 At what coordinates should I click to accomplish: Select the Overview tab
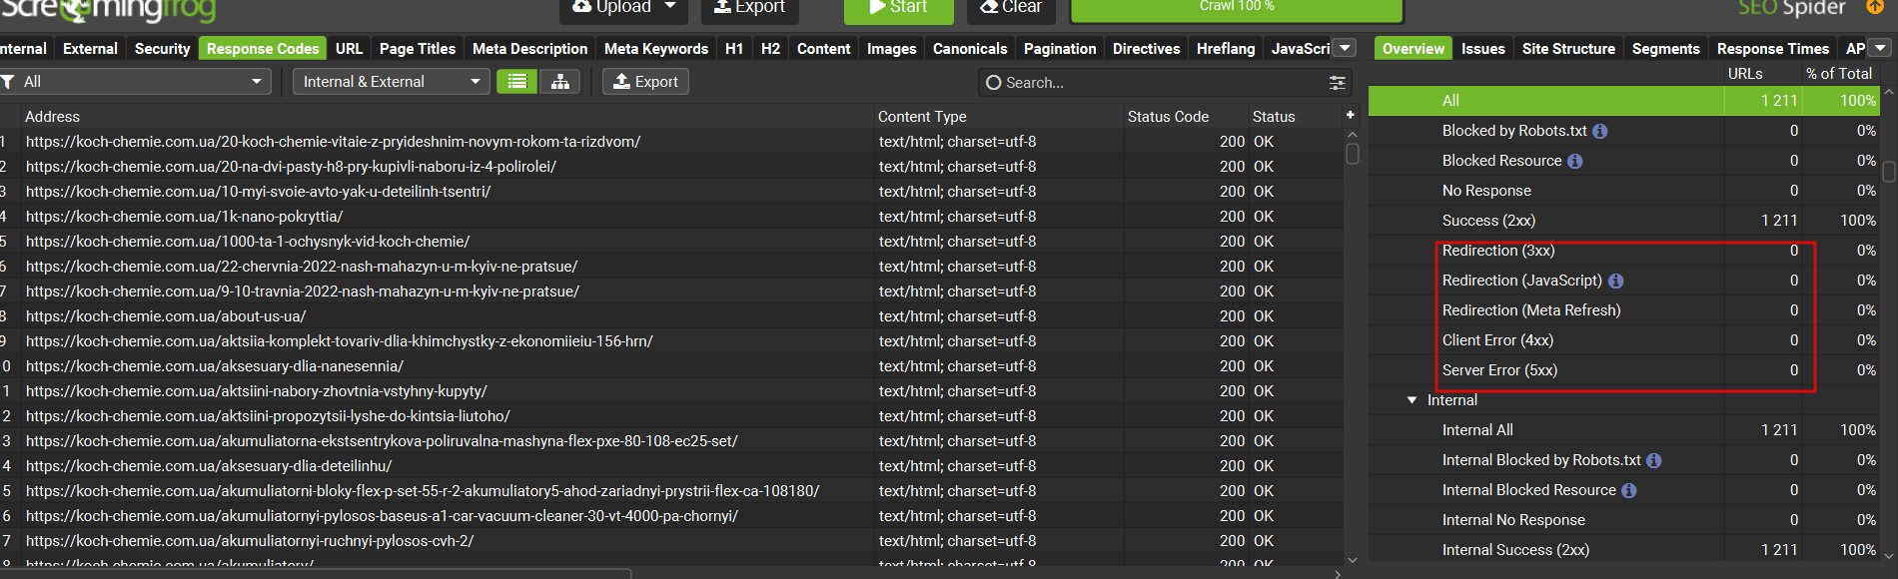(1413, 48)
